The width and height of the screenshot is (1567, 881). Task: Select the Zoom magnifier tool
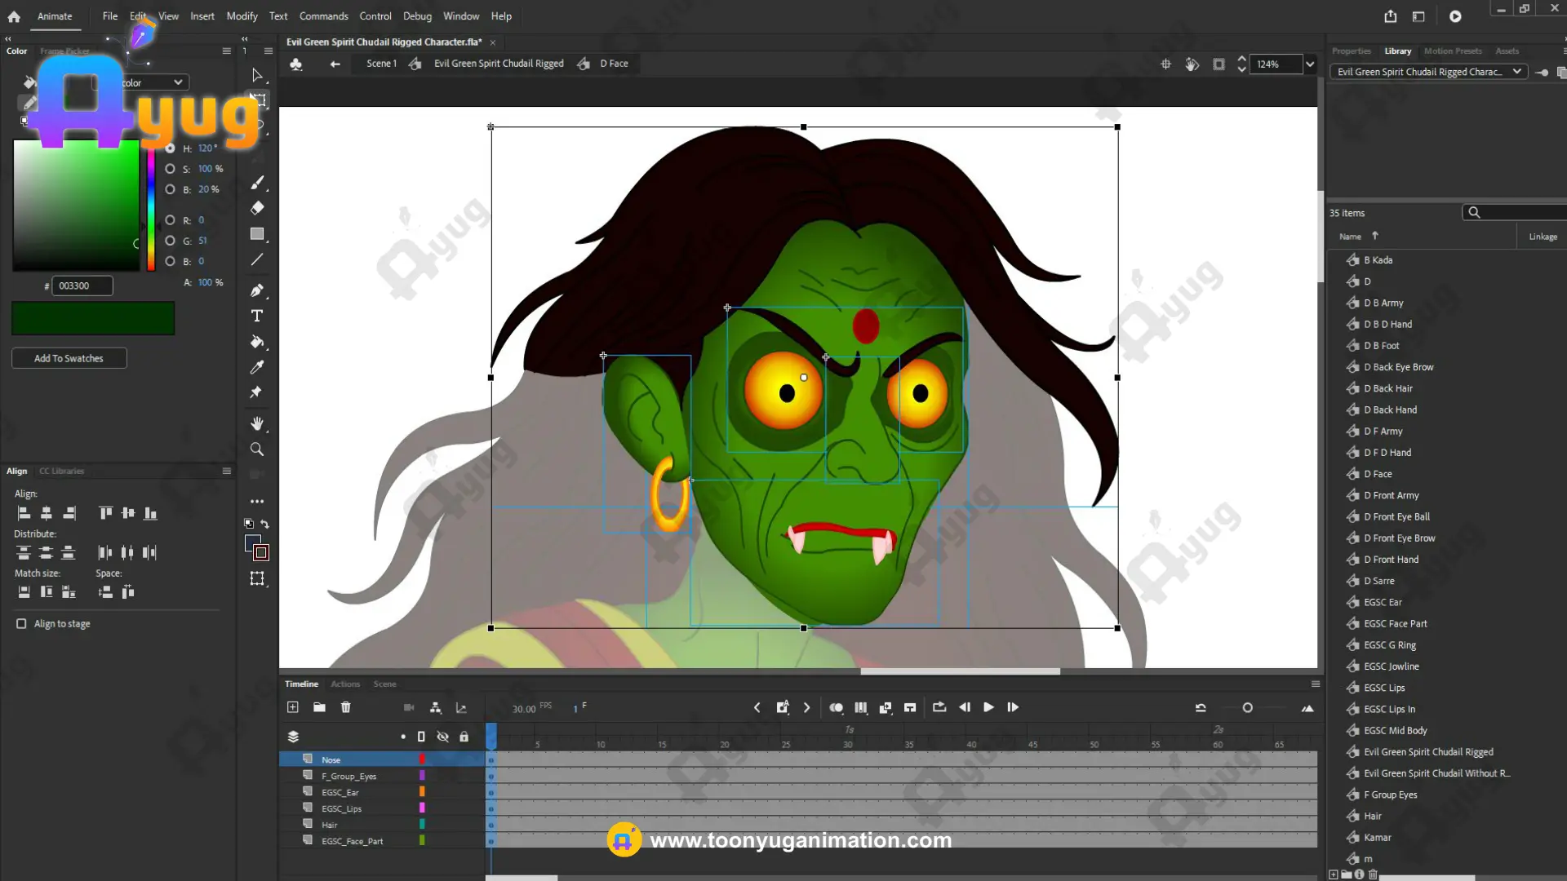click(257, 449)
